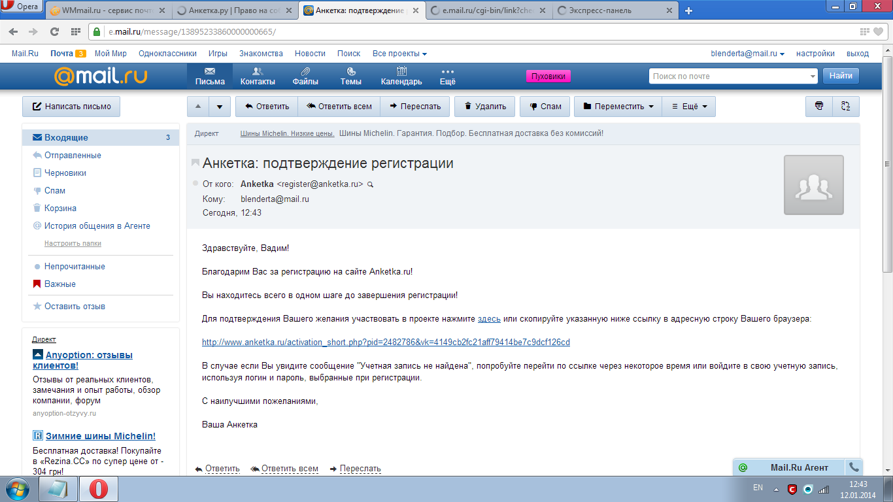This screenshot has height=502, width=893.
Task: Click the sender avatar placeholder
Action: pyautogui.click(x=814, y=185)
